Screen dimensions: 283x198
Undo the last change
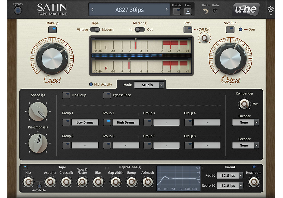tap(205, 11)
